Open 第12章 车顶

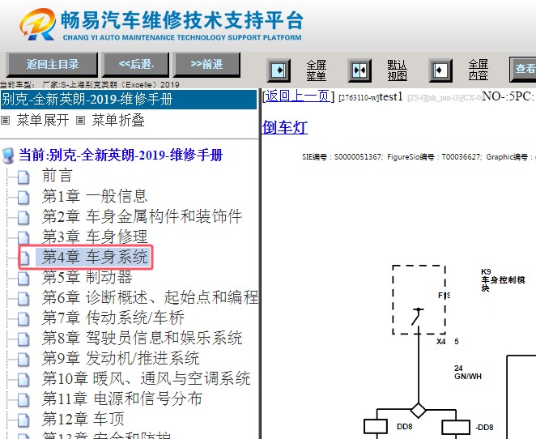(x=83, y=419)
